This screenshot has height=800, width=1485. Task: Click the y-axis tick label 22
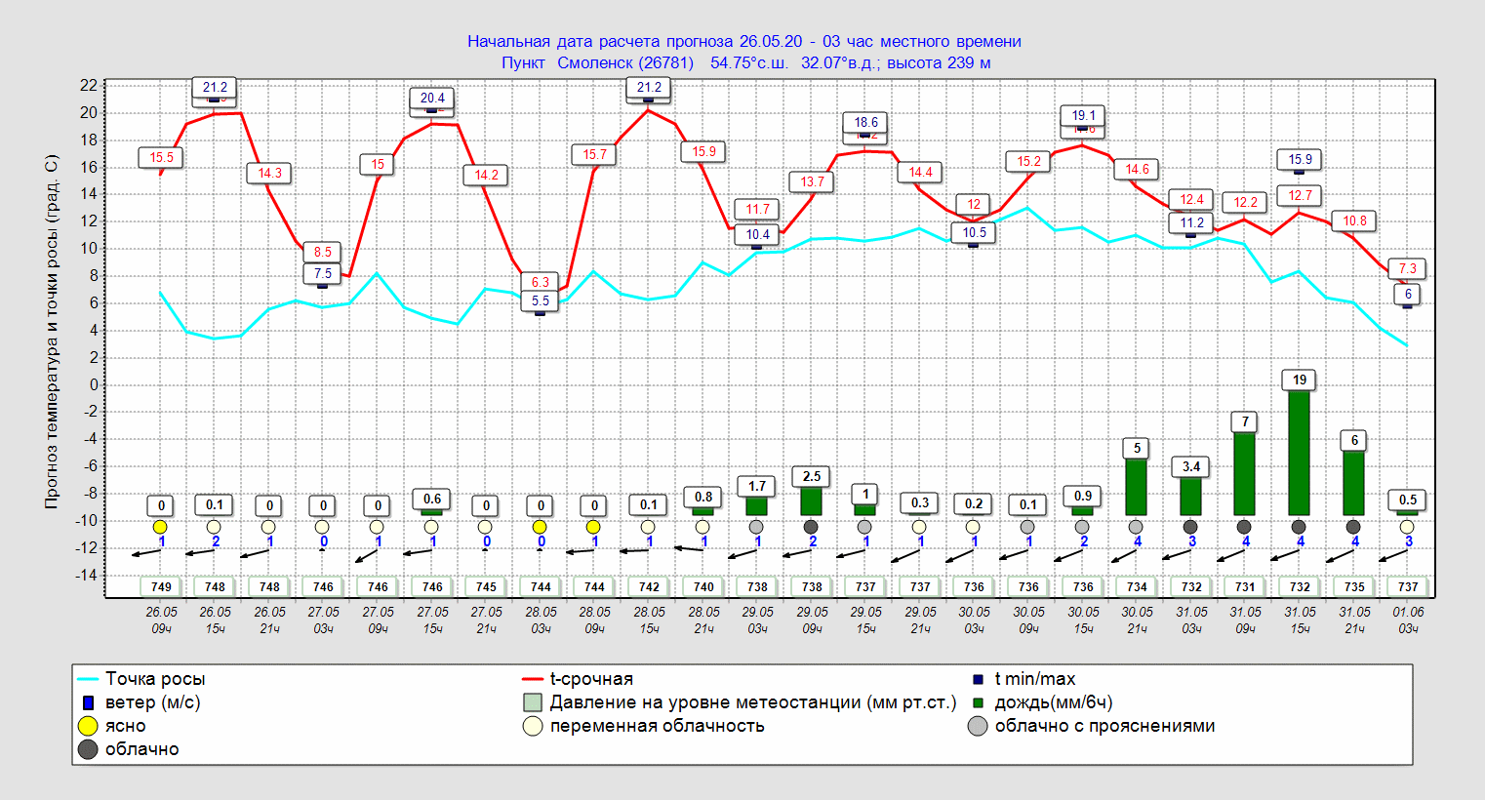(89, 86)
